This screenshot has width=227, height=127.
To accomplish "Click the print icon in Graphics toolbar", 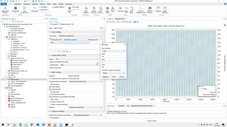I will 138,22.
